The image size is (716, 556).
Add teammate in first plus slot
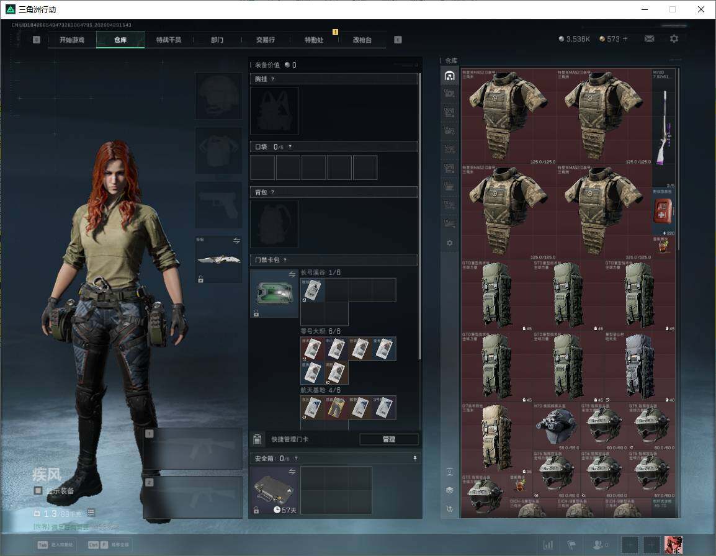click(x=630, y=545)
